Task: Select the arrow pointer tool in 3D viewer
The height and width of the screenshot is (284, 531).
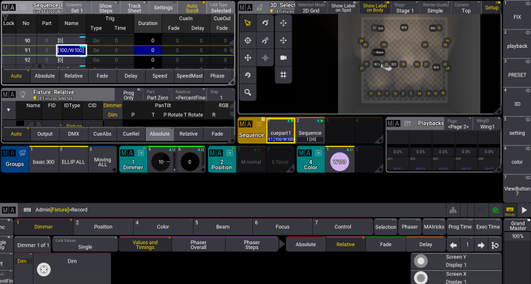Action: (x=248, y=23)
